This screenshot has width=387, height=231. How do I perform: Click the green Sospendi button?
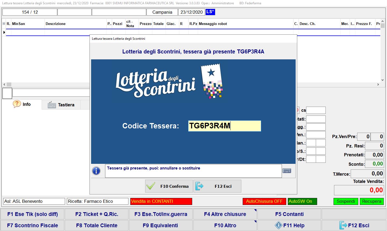(x=346, y=201)
